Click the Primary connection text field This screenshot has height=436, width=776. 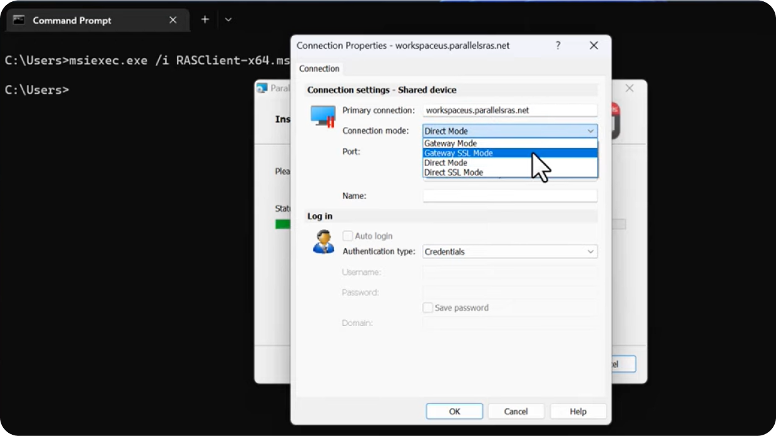coord(509,111)
